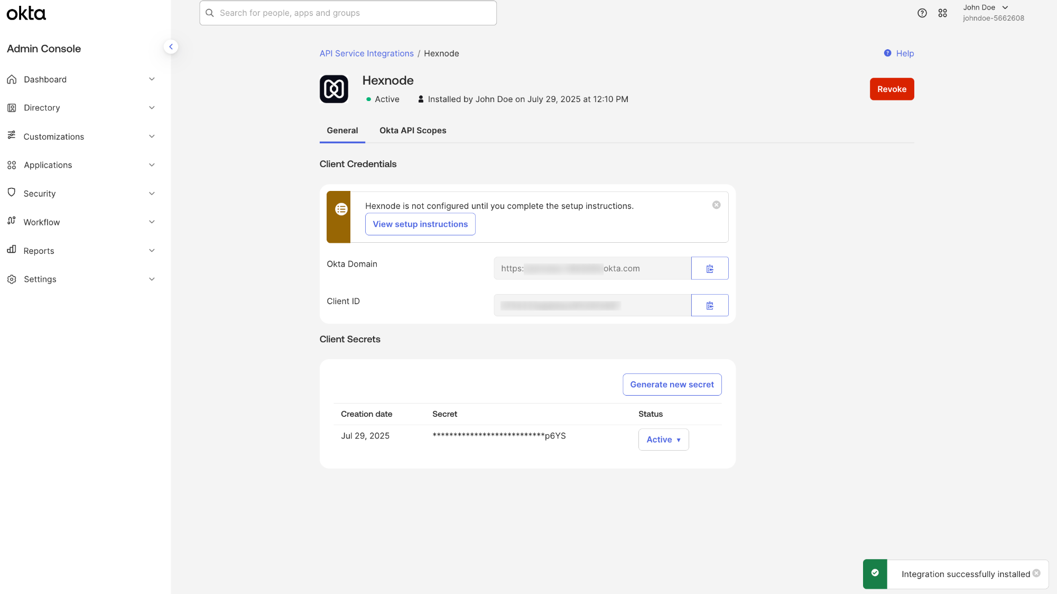The image size is (1057, 594).
Task: Click the Directory icon in sidebar
Action: [x=12, y=108]
